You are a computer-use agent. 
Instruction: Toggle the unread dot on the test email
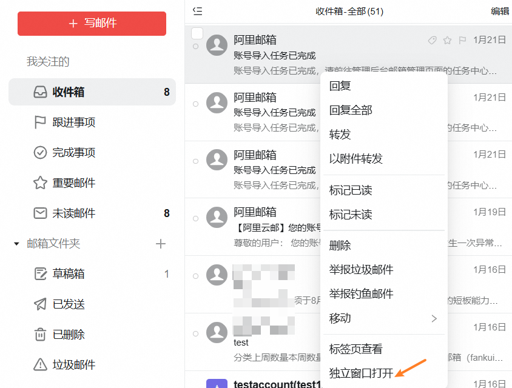click(x=195, y=333)
